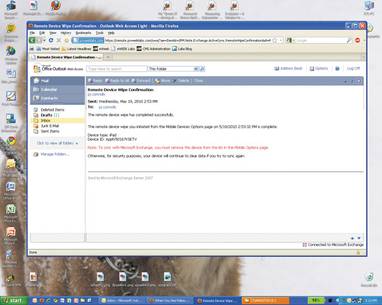Select the Remote Device Wipe Confirmation tab
382x305 pixels.
(66, 57)
